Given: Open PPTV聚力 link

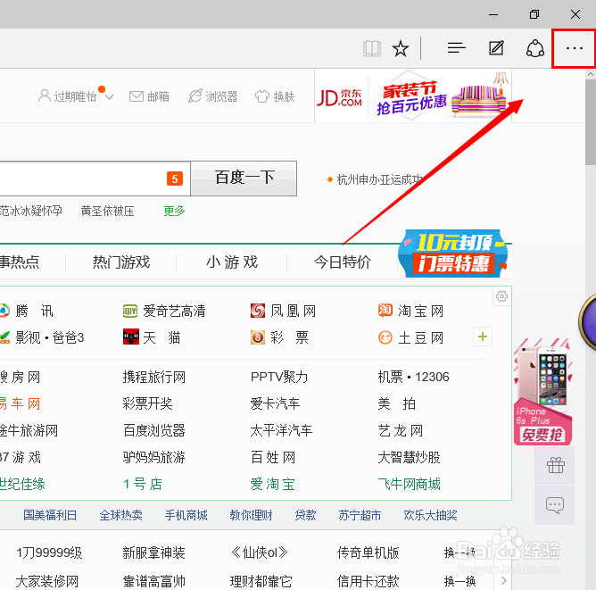Looking at the screenshot, I should [x=279, y=377].
